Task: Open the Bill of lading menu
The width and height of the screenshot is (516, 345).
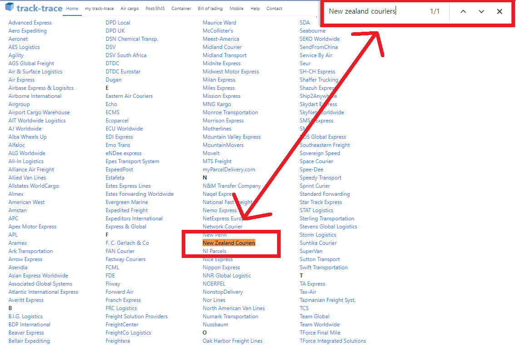Action: 210,9
